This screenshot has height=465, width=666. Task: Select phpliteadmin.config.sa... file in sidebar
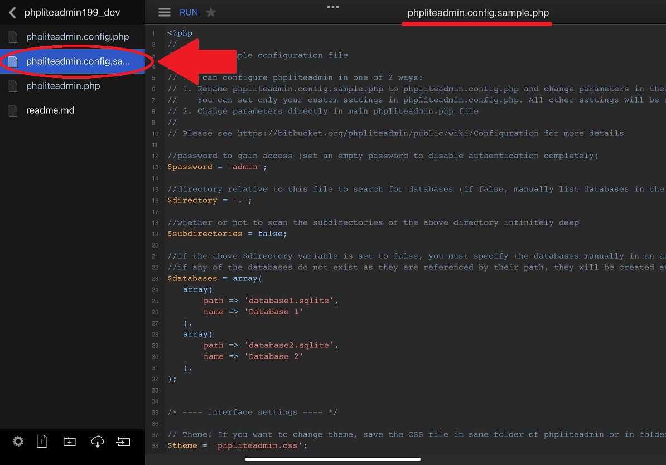coord(72,61)
